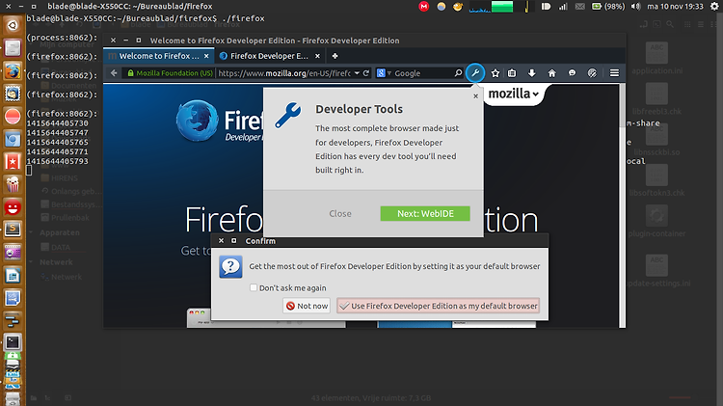
Task: Click the globe icon beside the chat bubble
Action: coord(592,73)
